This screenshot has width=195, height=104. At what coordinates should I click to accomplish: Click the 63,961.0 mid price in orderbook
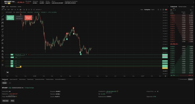[174, 44]
